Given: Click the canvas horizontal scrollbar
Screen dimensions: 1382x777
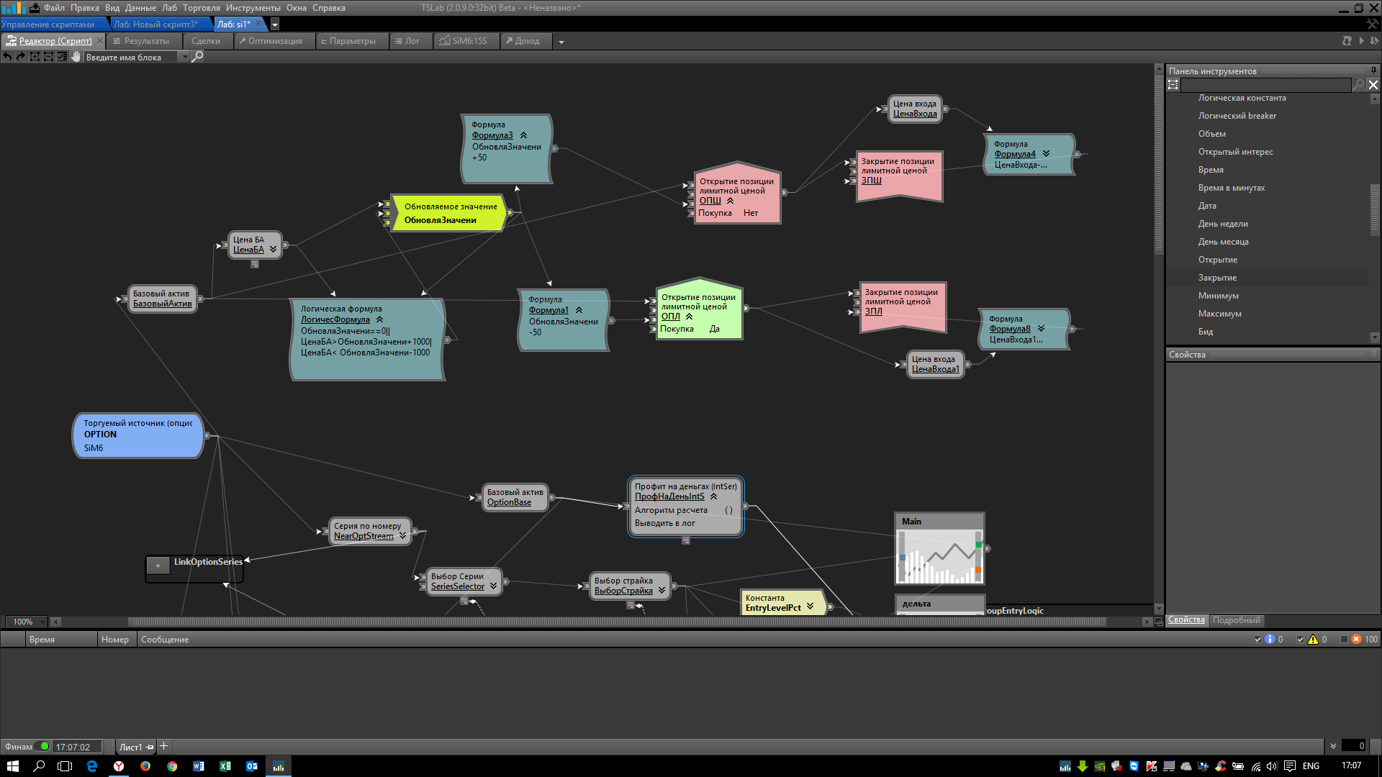Looking at the screenshot, I should point(615,622).
